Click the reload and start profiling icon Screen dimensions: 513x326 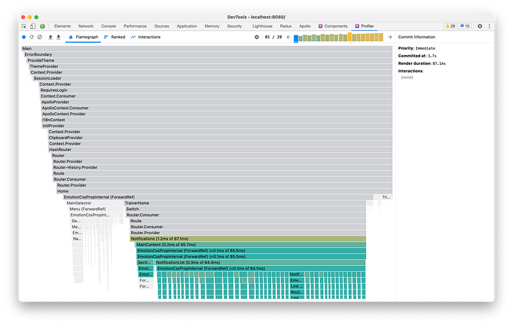[31, 37]
